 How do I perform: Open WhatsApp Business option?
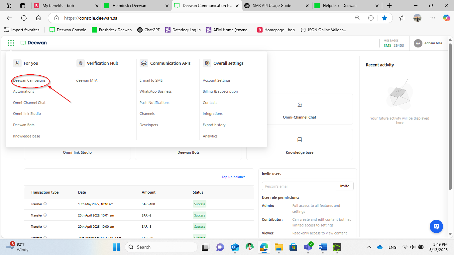(156, 91)
